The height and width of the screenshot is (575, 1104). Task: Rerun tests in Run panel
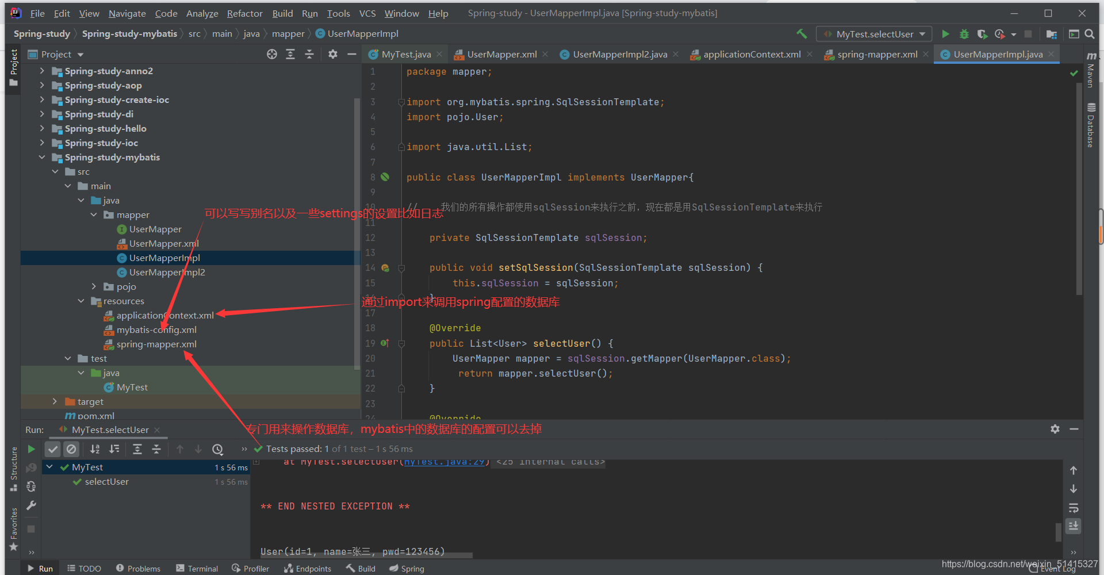click(32, 449)
